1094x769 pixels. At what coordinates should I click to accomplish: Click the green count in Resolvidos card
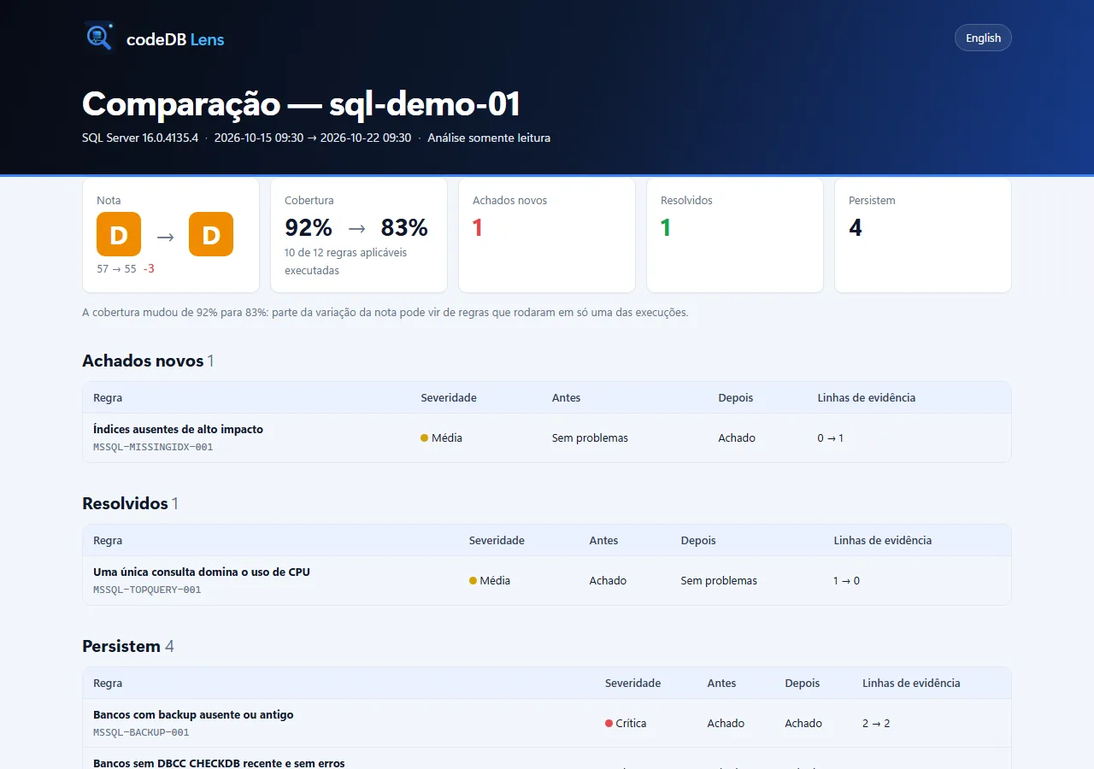click(x=666, y=227)
